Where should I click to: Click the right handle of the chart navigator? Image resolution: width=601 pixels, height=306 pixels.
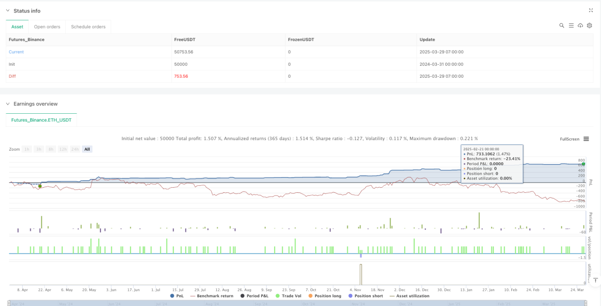coord(587,303)
